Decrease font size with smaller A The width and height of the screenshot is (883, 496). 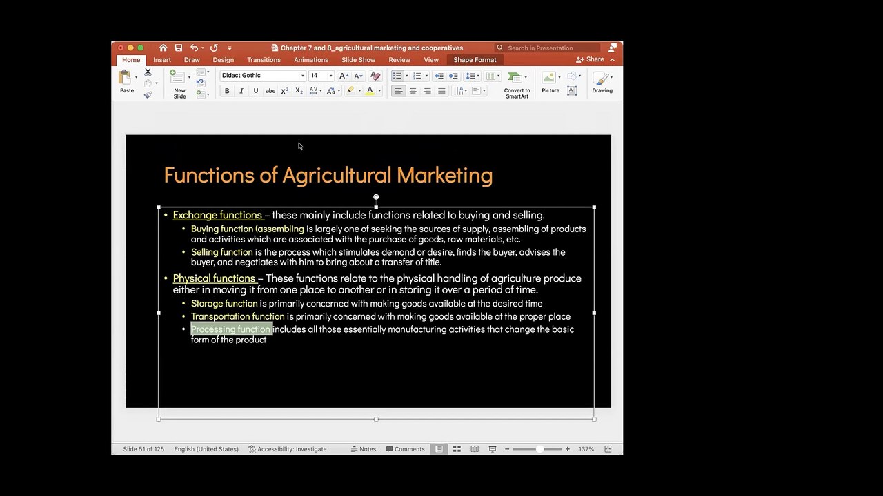pyautogui.click(x=358, y=76)
